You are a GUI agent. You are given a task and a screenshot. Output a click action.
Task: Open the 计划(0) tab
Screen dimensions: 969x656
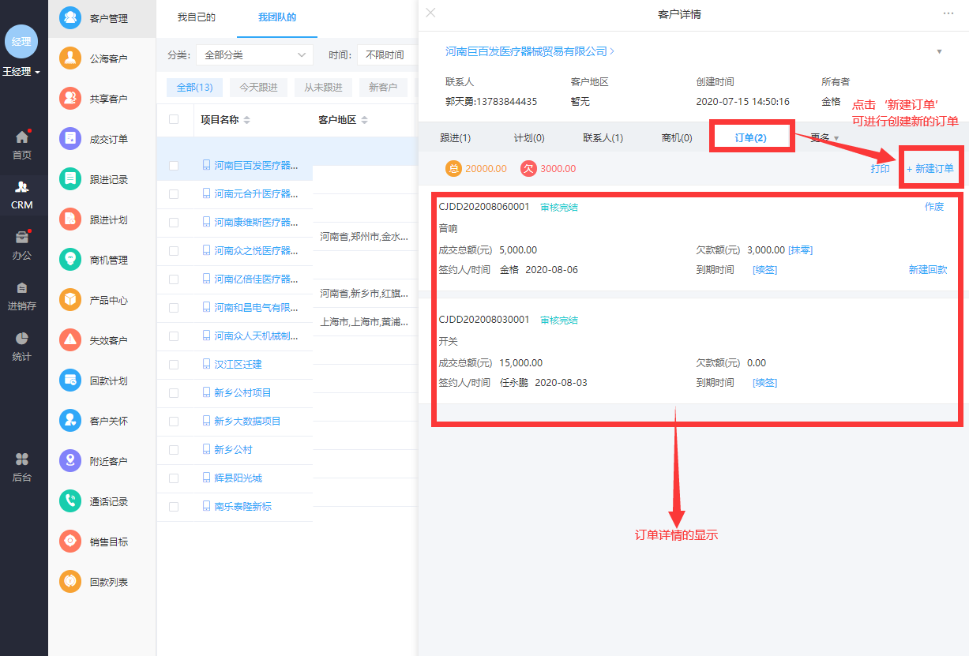529,138
